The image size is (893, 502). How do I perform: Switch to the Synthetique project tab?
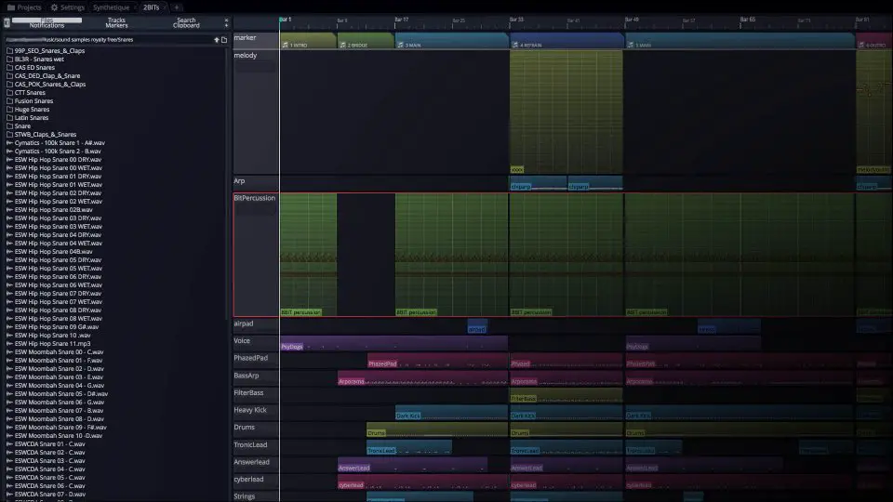click(x=111, y=7)
